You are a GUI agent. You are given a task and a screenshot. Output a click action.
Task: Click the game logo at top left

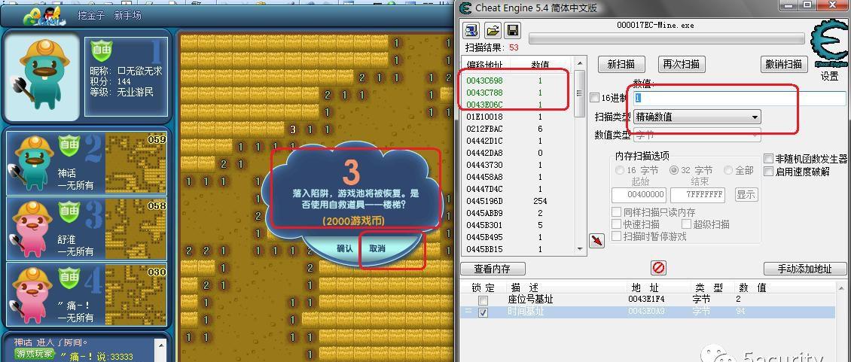coord(43,16)
